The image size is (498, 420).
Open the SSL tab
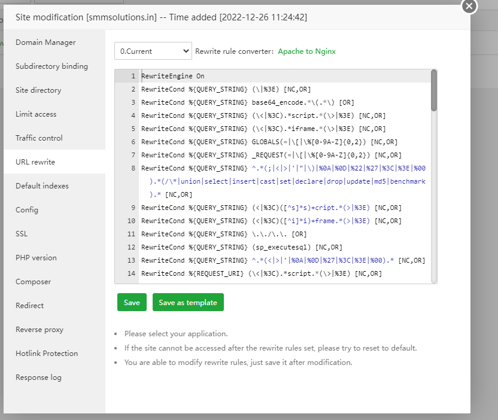click(x=22, y=234)
